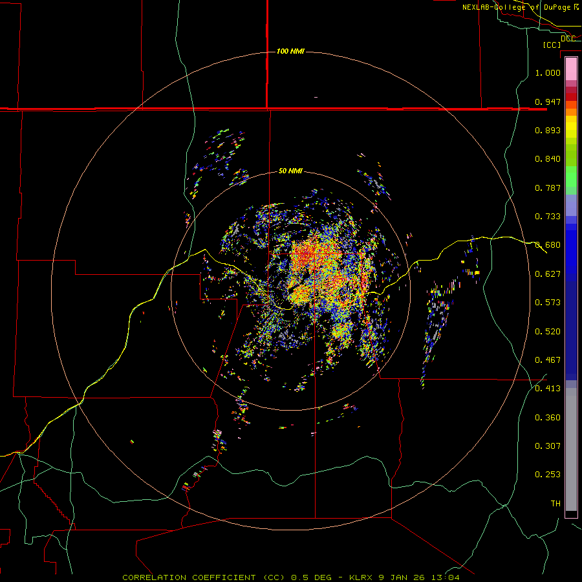Click the 100 NMI range ring label

pos(290,51)
